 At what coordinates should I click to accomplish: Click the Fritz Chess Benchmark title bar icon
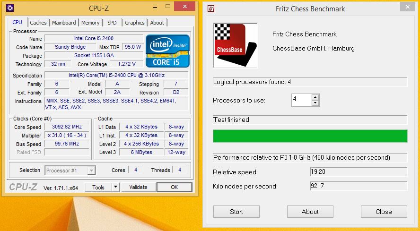[x=211, y=9]
